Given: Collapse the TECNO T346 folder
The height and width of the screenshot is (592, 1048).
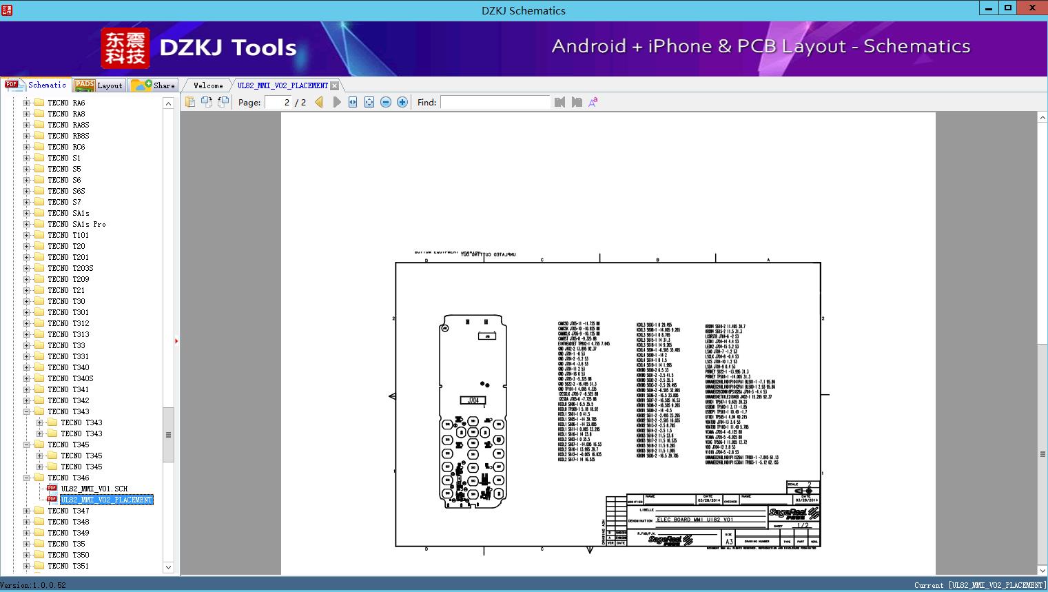Looking at the screenshot, I should point(27,478).
